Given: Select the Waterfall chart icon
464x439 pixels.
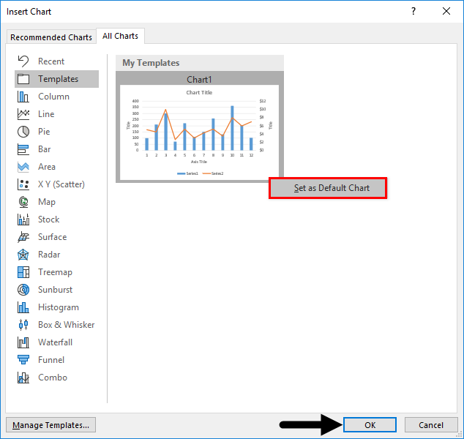Looking at the screenshot, I should click(x=23, y=342).
